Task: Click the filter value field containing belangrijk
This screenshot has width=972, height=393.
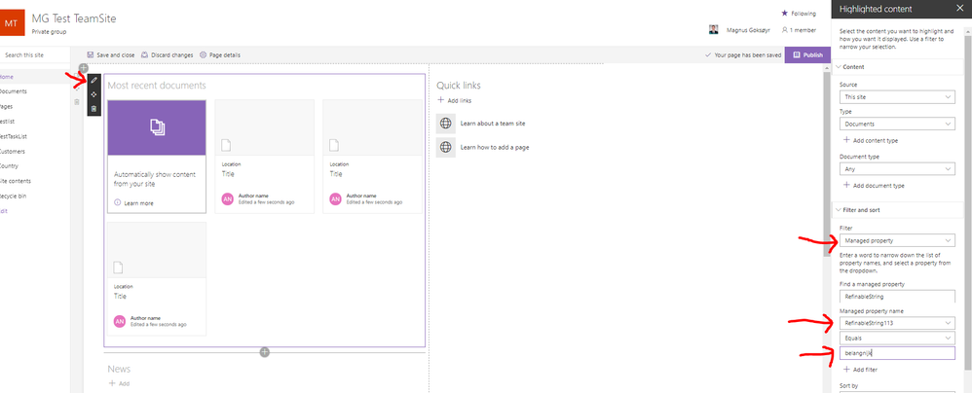Action: pyautogui.click(x=896, y=354)
